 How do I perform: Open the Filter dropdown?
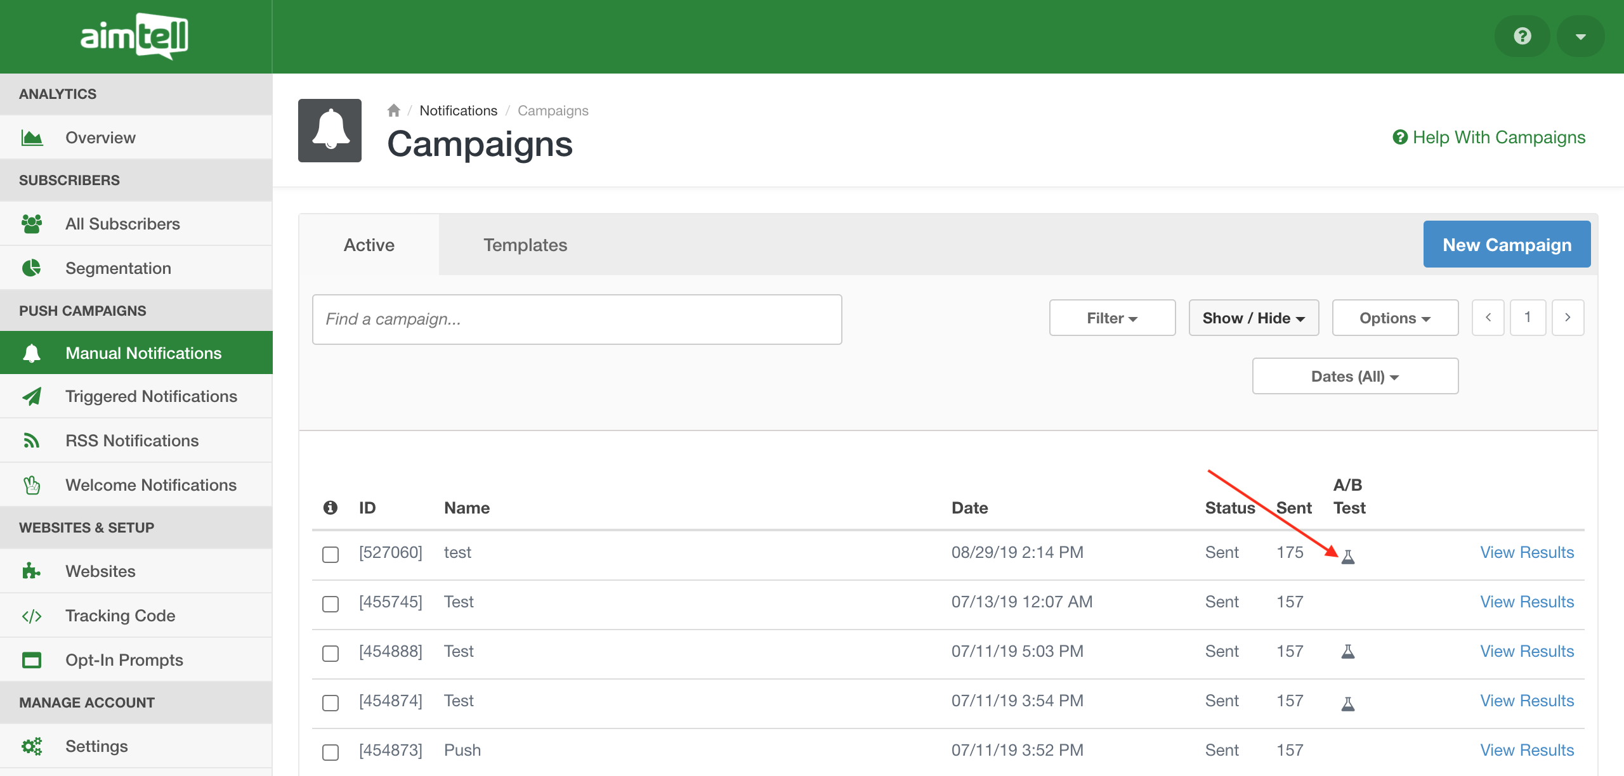(x=1112, y=318)
